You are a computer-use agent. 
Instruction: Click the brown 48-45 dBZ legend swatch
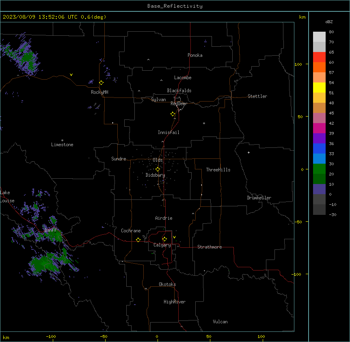point(319,108)
